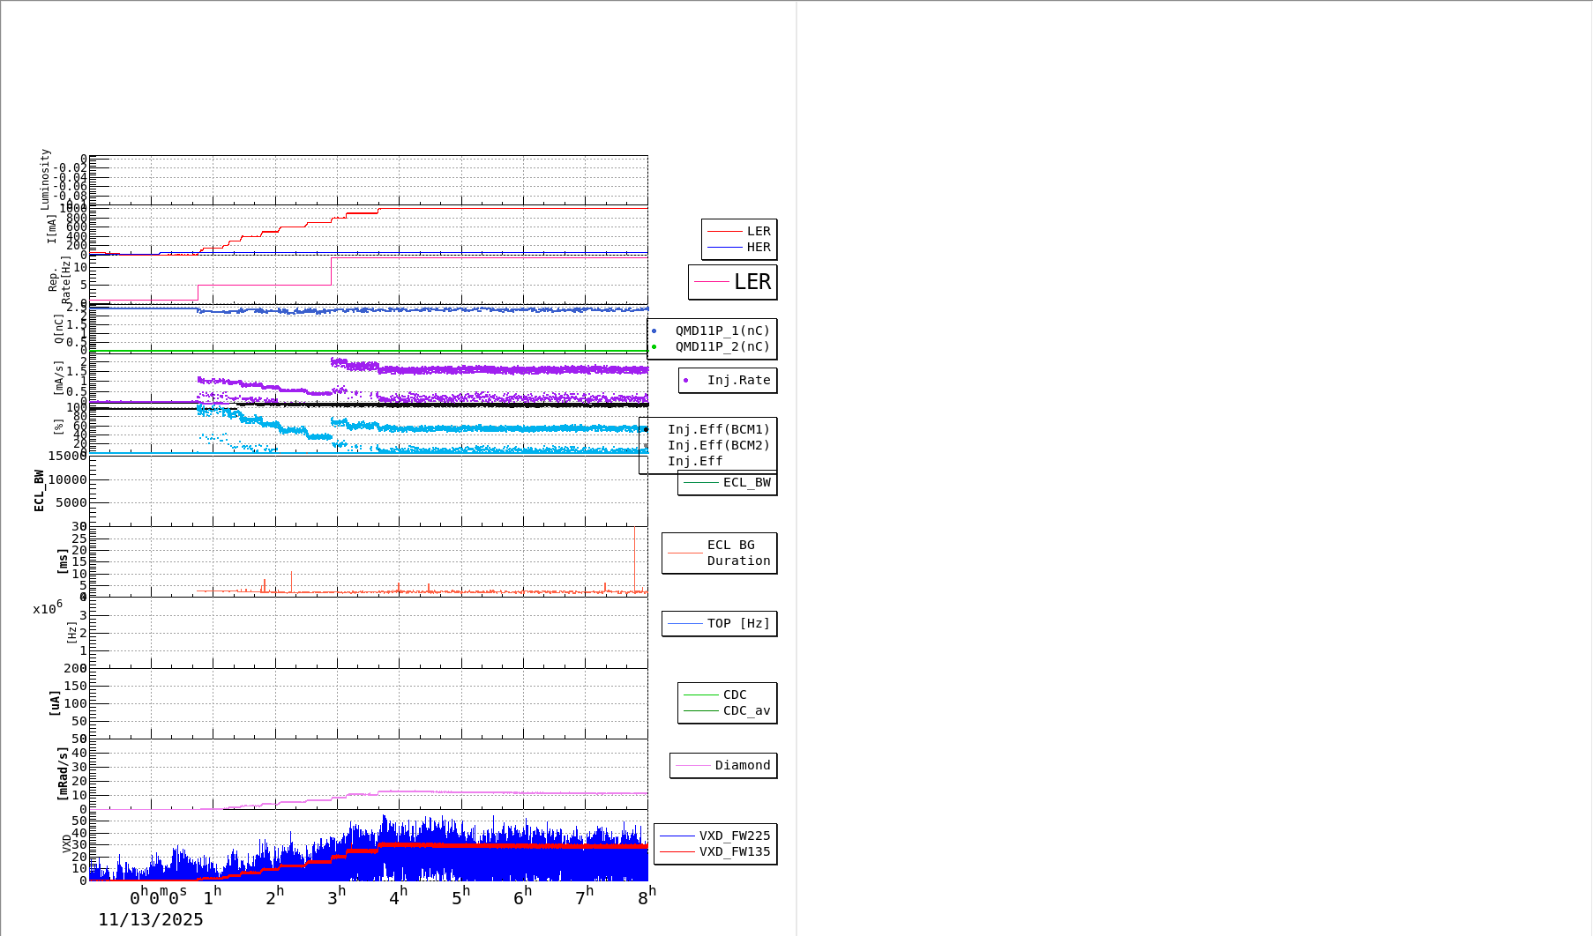The width and height of the screenshot is (1593, 936).
Task: Click the Luminosity y-axis title
Action: [45, 179]
